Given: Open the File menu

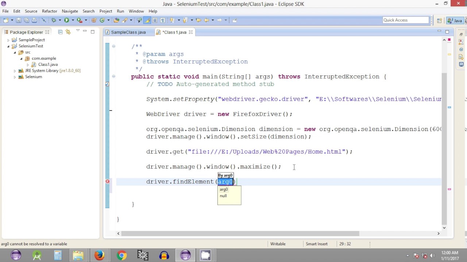Looking at the screenshot, I should coord(5,11).
